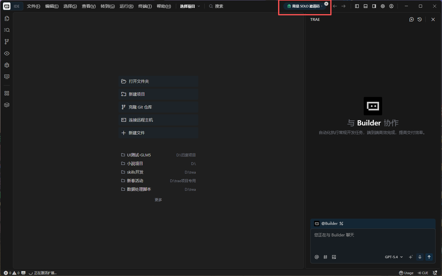
Task: Open the 选择项目 project dropdown
Action: point(190,6)
